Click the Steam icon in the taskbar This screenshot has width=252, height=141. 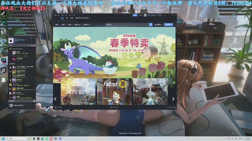pos(56,138)
